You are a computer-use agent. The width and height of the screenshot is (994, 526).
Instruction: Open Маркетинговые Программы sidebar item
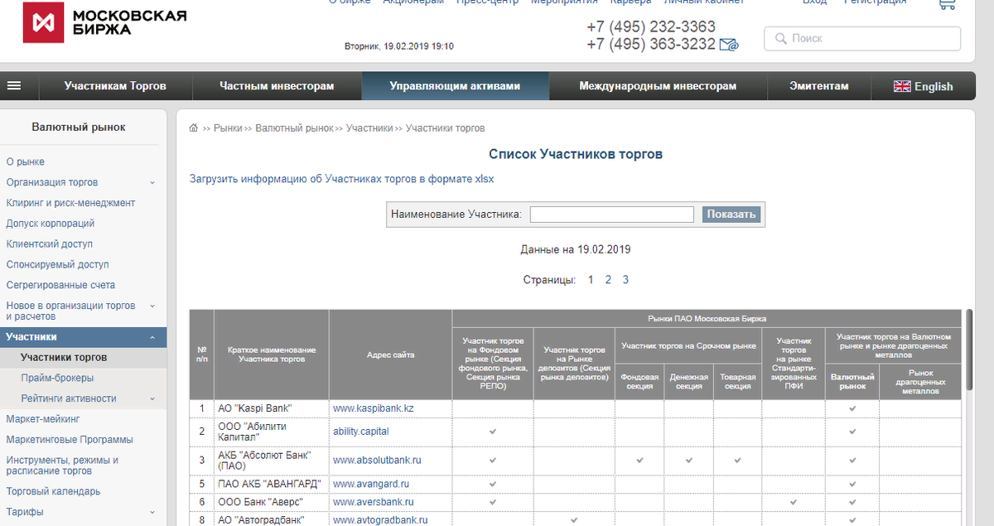pos(70,440)
